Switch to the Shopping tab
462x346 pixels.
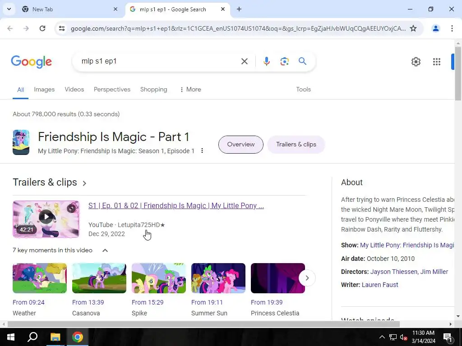pos(153,89)
